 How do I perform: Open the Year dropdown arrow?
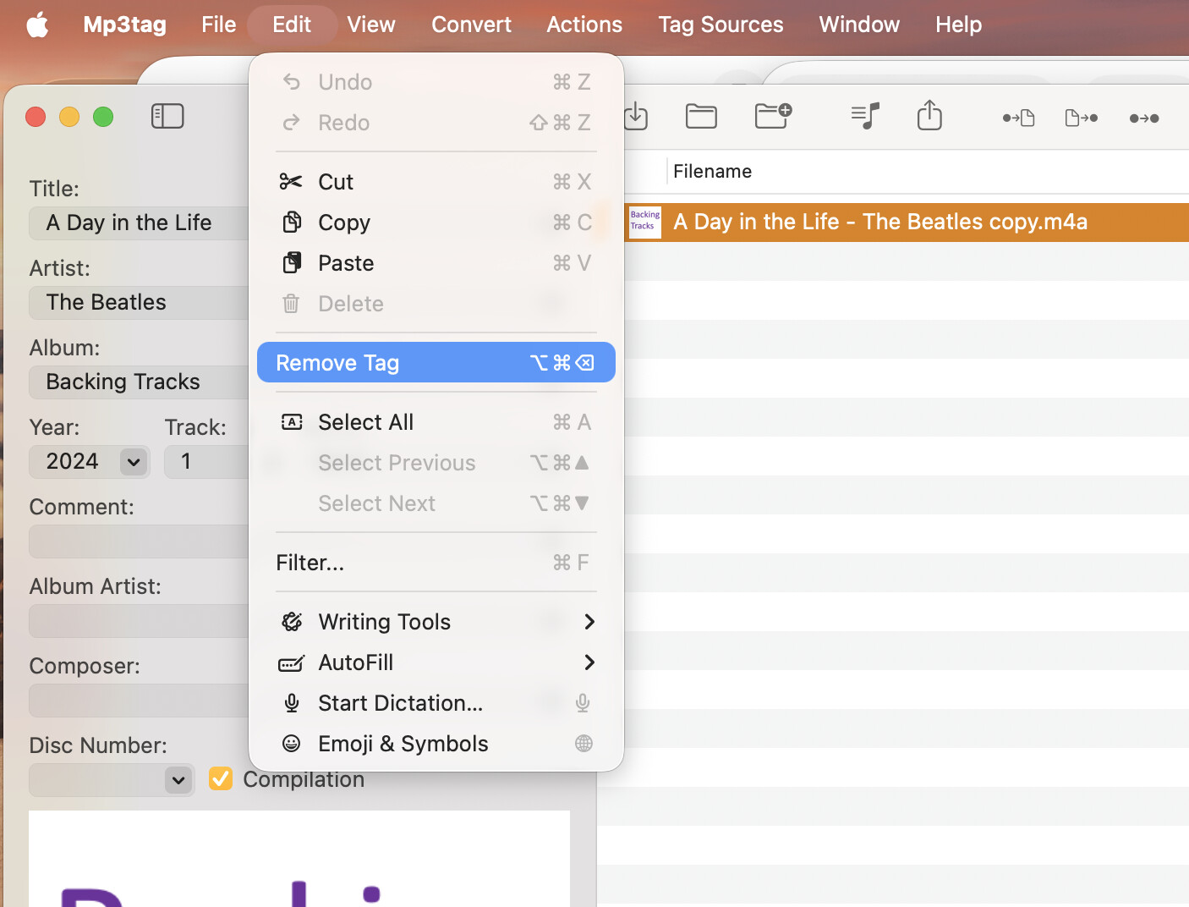[x=134, y=462]
